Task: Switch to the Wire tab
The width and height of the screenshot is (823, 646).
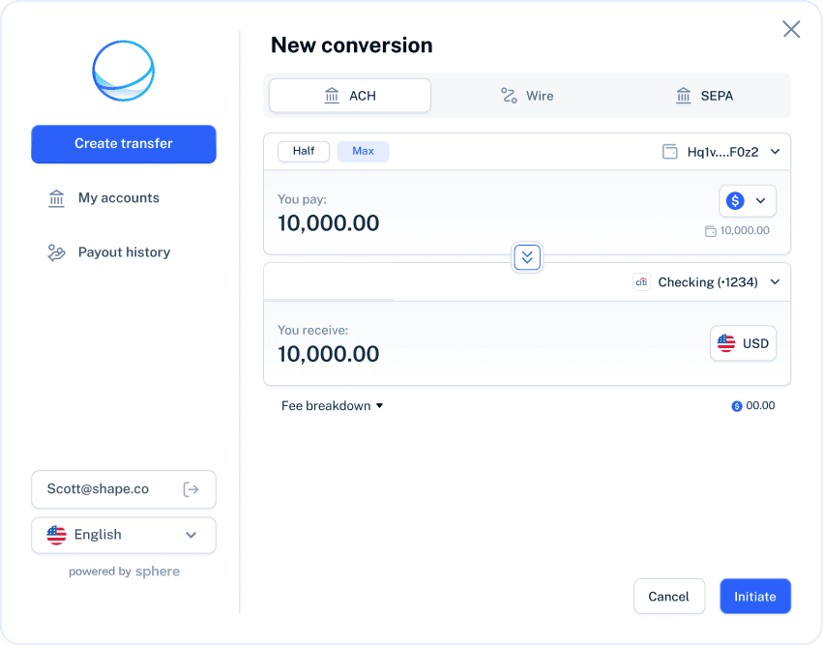Action: coord(527,96)
